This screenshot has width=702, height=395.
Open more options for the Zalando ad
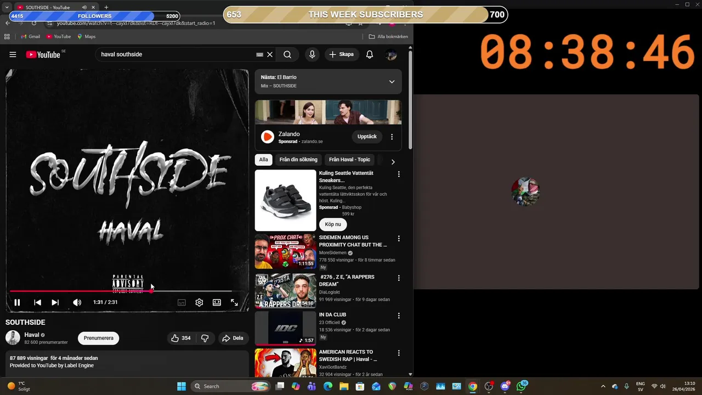(392, 137)
